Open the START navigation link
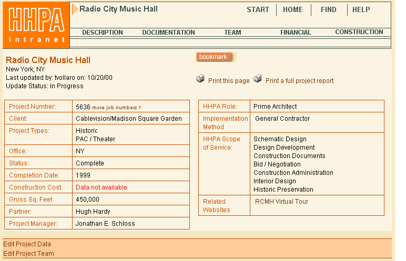406x261 pixels. coord(258,9)
